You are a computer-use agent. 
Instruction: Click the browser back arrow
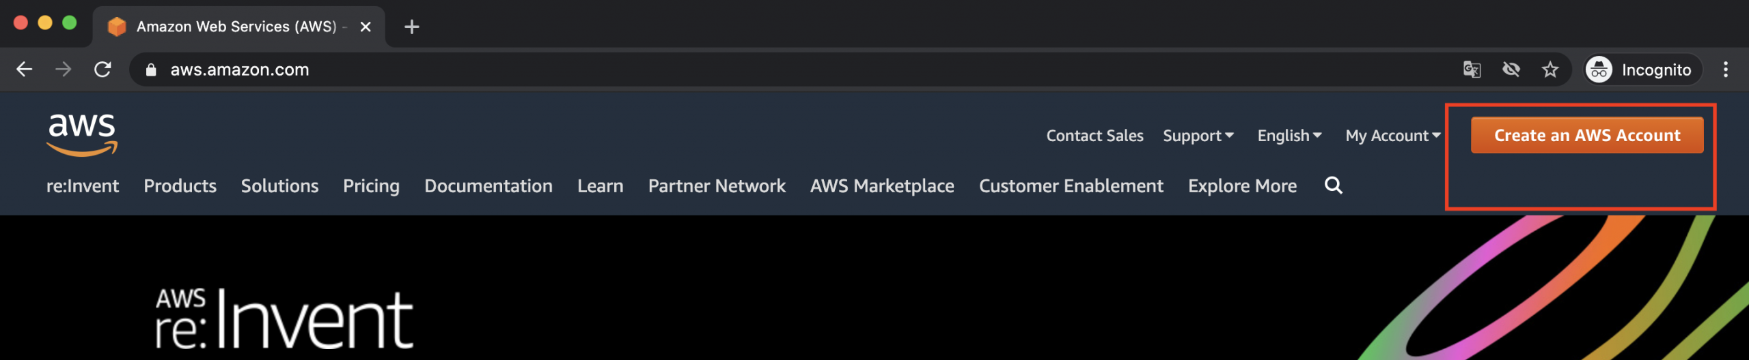click(x=25, y=70)
